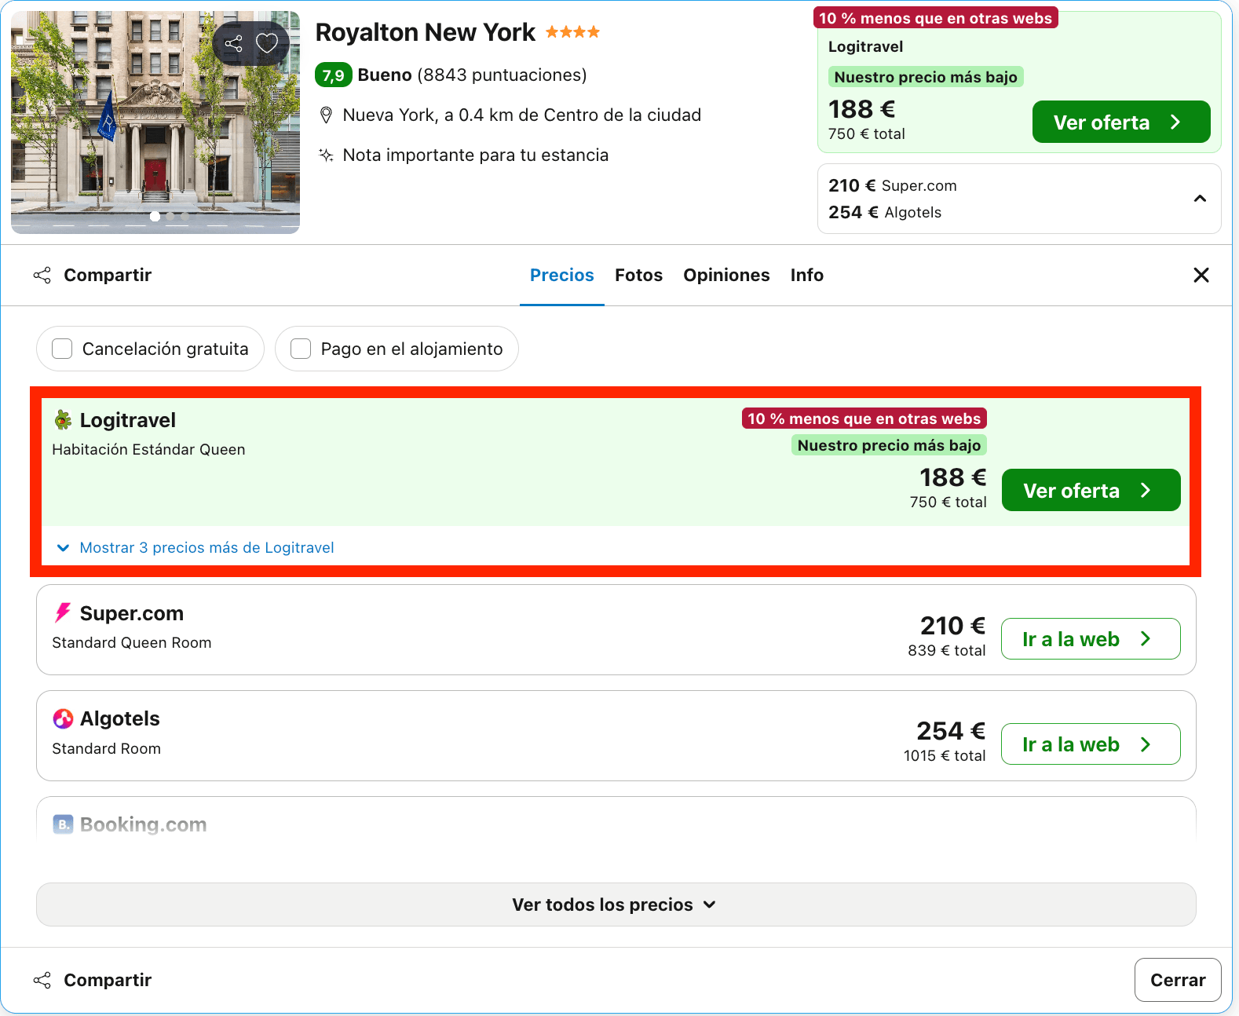The image size is (1239, 1016).
Task: Click the Logitravel logo icon
Action: coord(63,420)
